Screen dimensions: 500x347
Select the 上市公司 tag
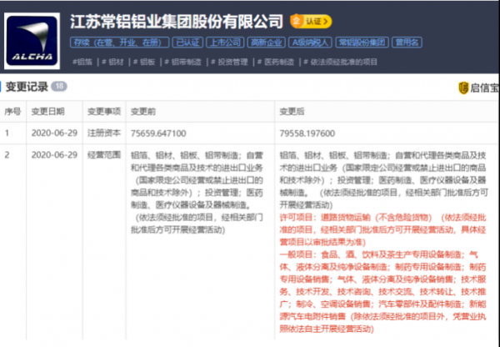pyautogui.click(x=226, y=43)
